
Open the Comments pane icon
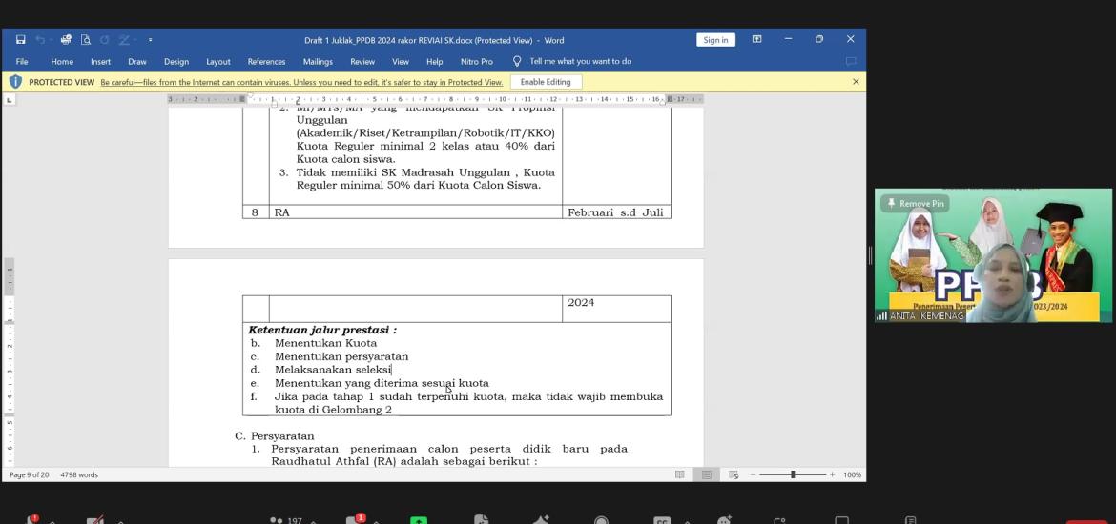pos(850,61)
